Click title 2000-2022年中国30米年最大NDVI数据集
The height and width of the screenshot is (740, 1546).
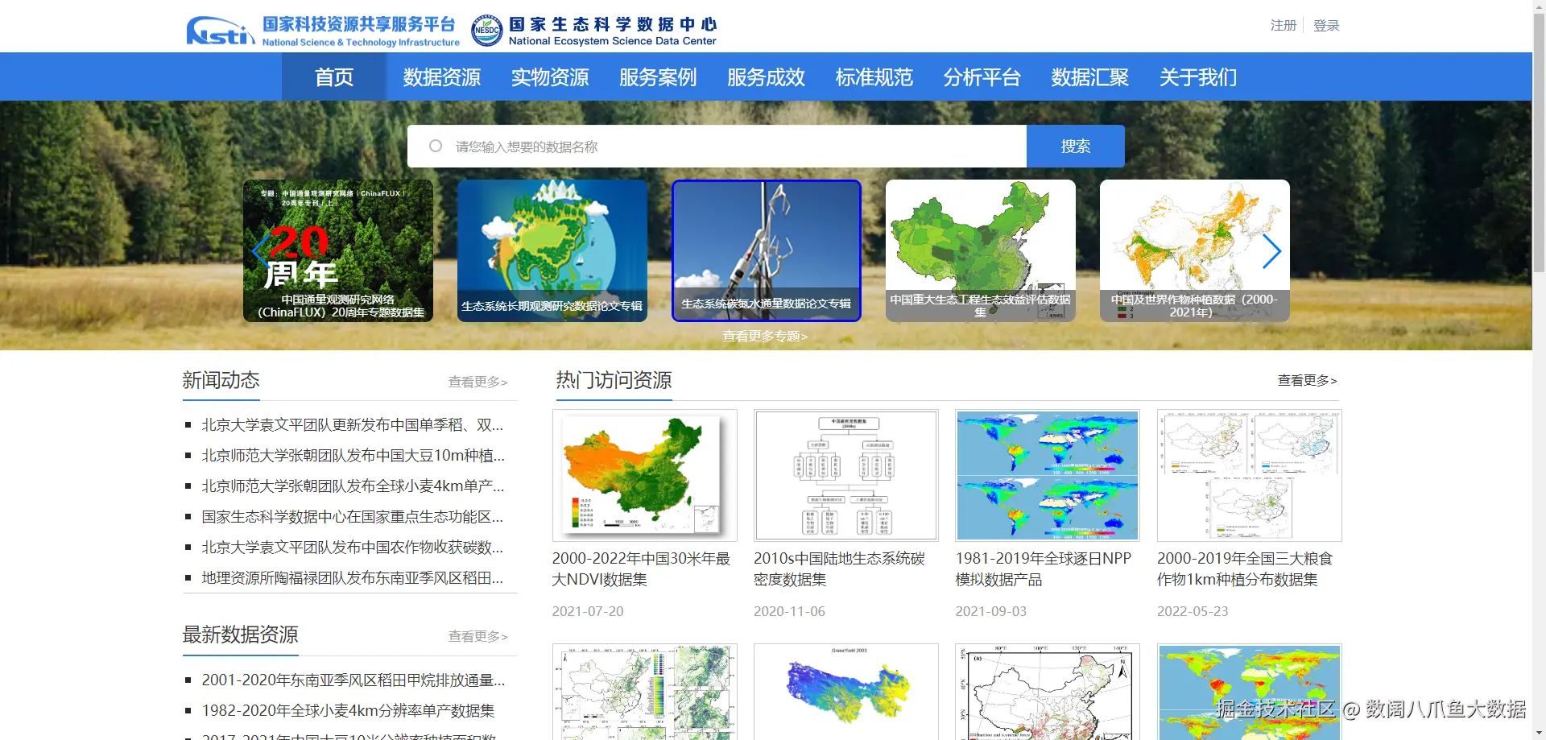642,569
